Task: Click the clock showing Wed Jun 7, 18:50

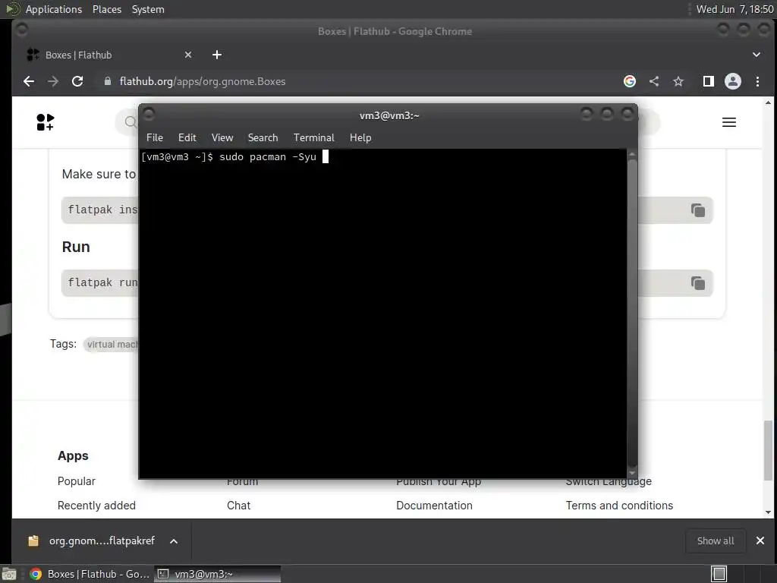Action: (735, 9)
